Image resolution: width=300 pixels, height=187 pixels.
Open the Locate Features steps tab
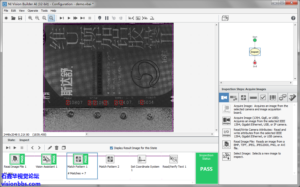[x=243, y=98]
